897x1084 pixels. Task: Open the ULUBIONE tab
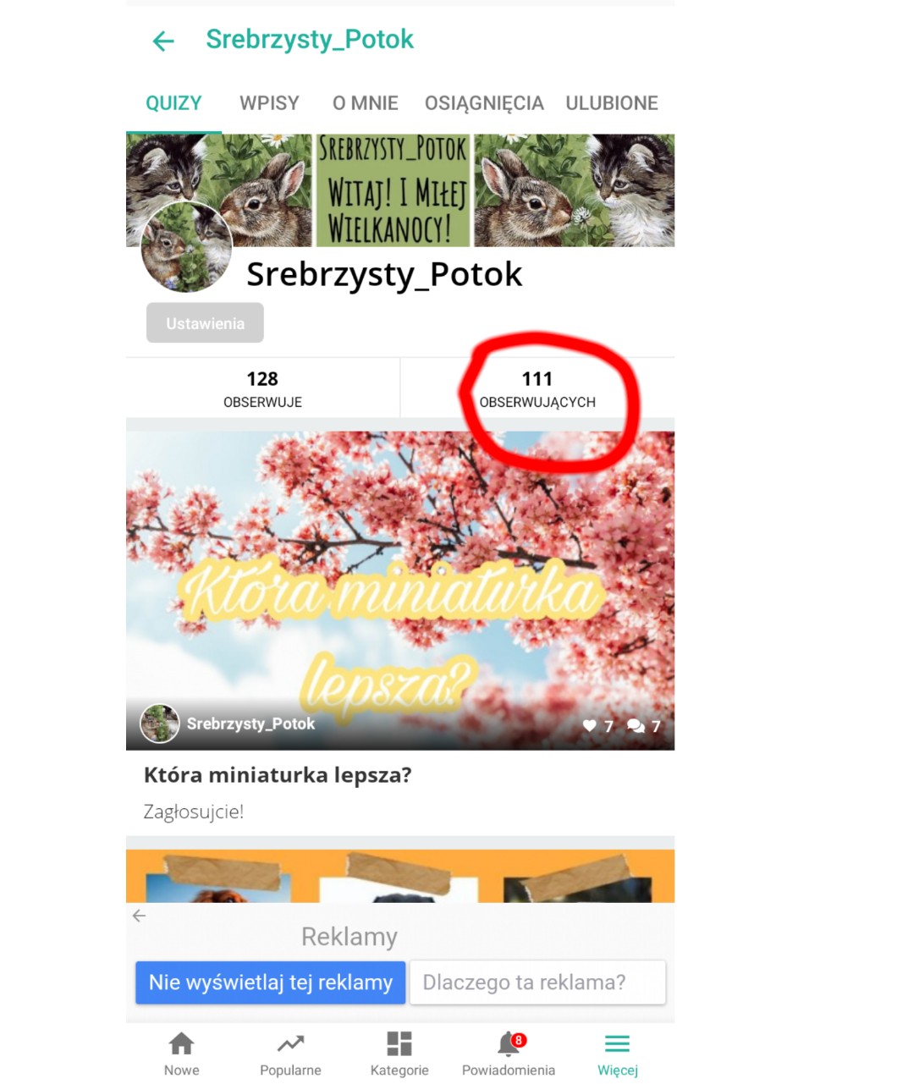pos(612,103)
